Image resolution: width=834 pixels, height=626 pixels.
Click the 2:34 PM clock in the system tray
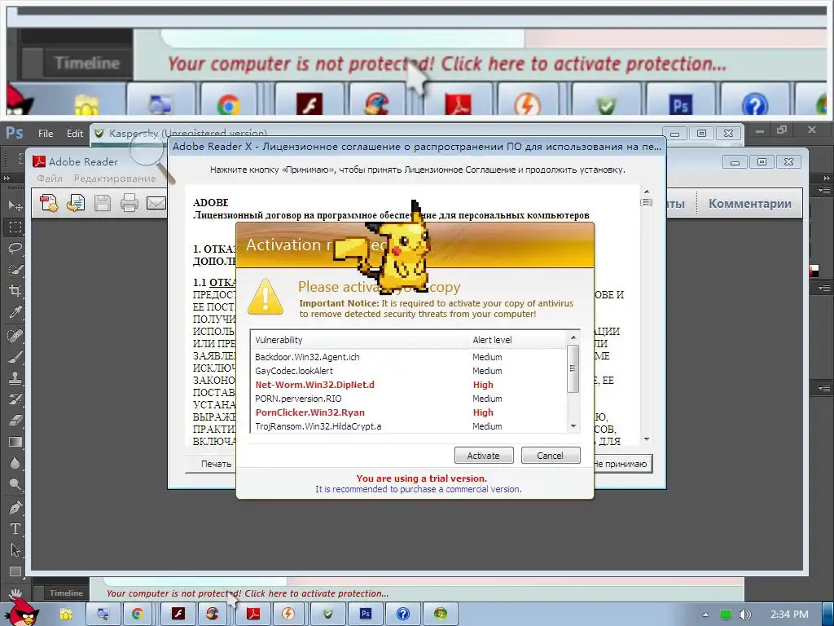pyautogui.click(x=789, y=615)
